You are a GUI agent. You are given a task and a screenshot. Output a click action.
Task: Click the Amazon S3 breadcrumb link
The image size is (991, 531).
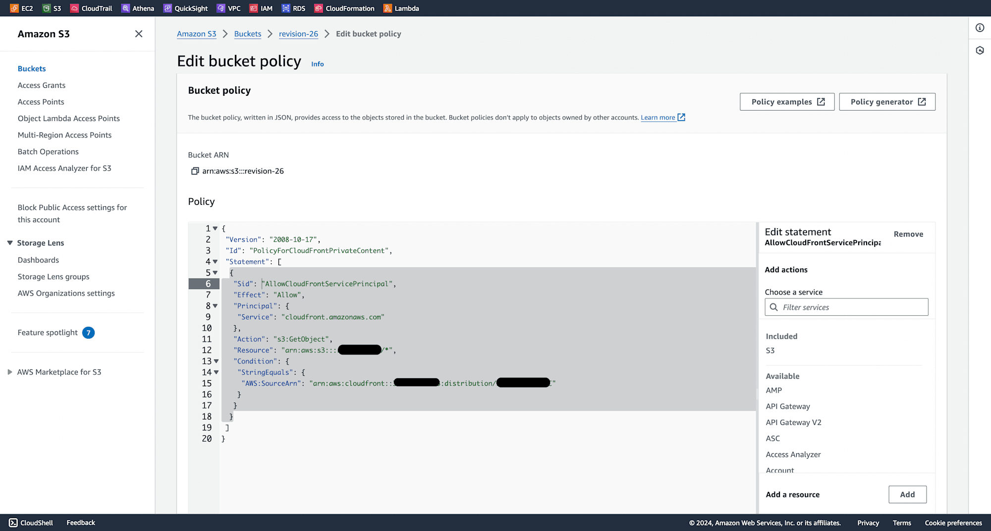tap(197, 34)
